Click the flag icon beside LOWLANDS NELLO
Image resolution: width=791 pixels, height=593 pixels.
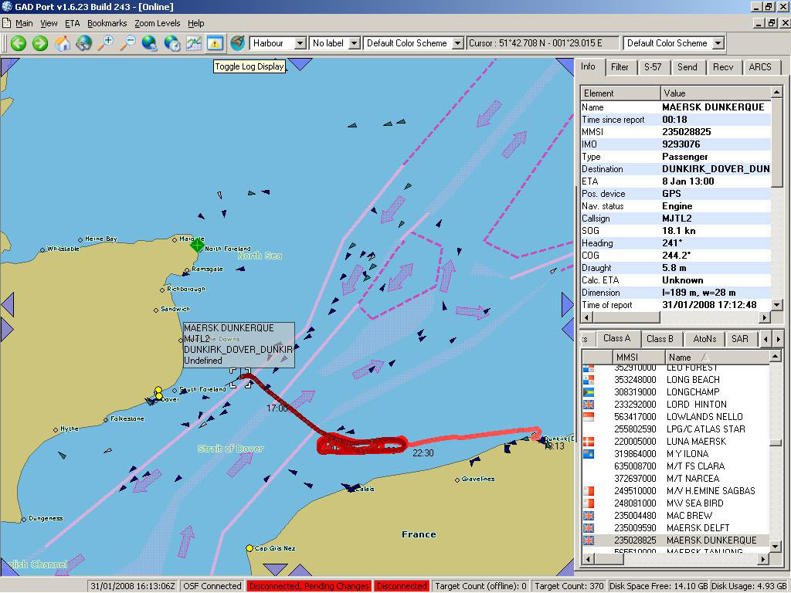tap(588, 417)
